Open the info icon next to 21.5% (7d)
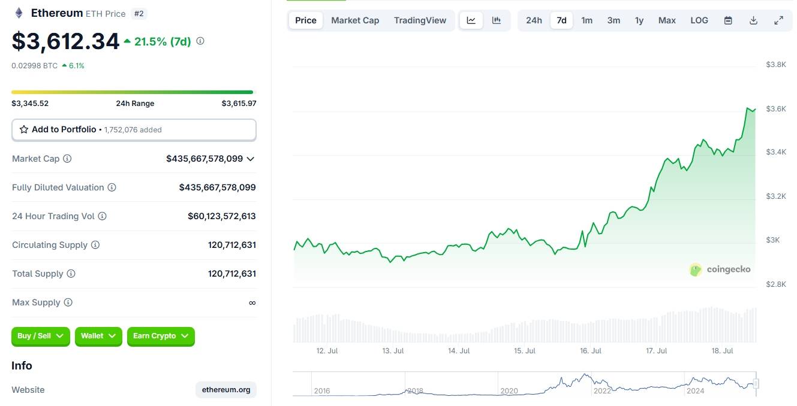 (x=200, y=41)
